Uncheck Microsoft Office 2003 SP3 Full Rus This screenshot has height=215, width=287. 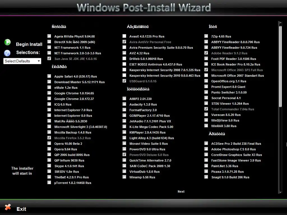click(206, 70)
